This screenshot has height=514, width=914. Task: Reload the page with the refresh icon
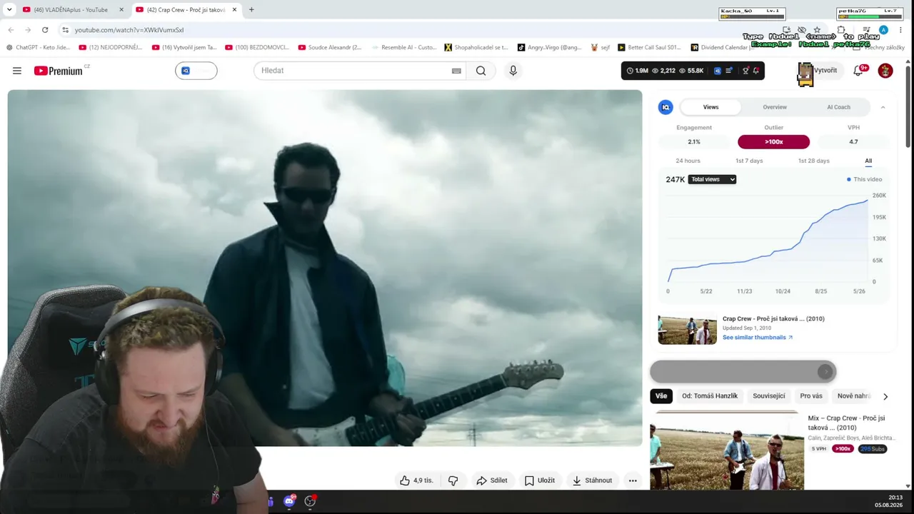point(45,30)
